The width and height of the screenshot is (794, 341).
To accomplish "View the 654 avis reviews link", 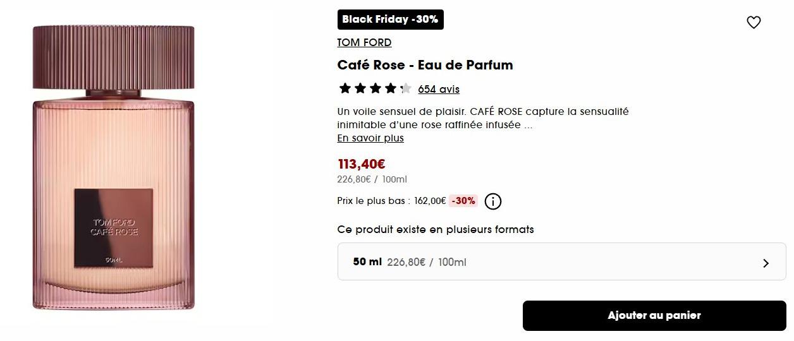I will (x=438, y=89).
